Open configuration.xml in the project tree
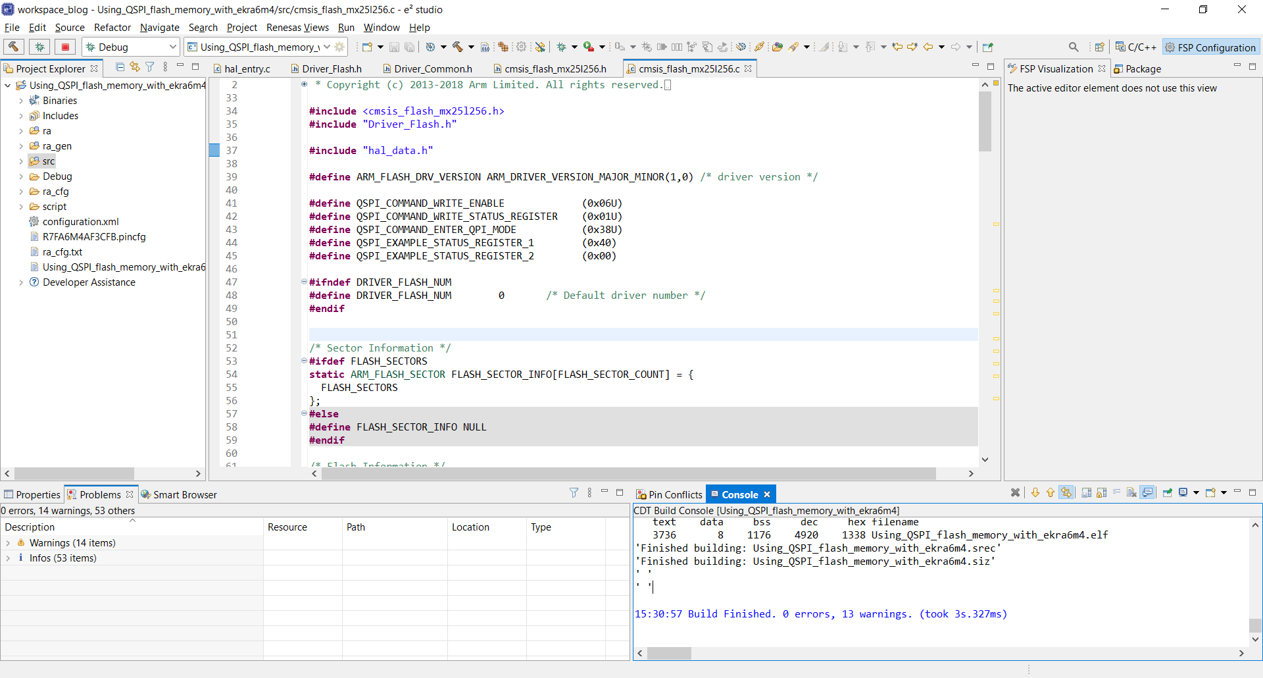Image resolution: width=1263 pixels, height=678 pixels. [x=80, y=222]
